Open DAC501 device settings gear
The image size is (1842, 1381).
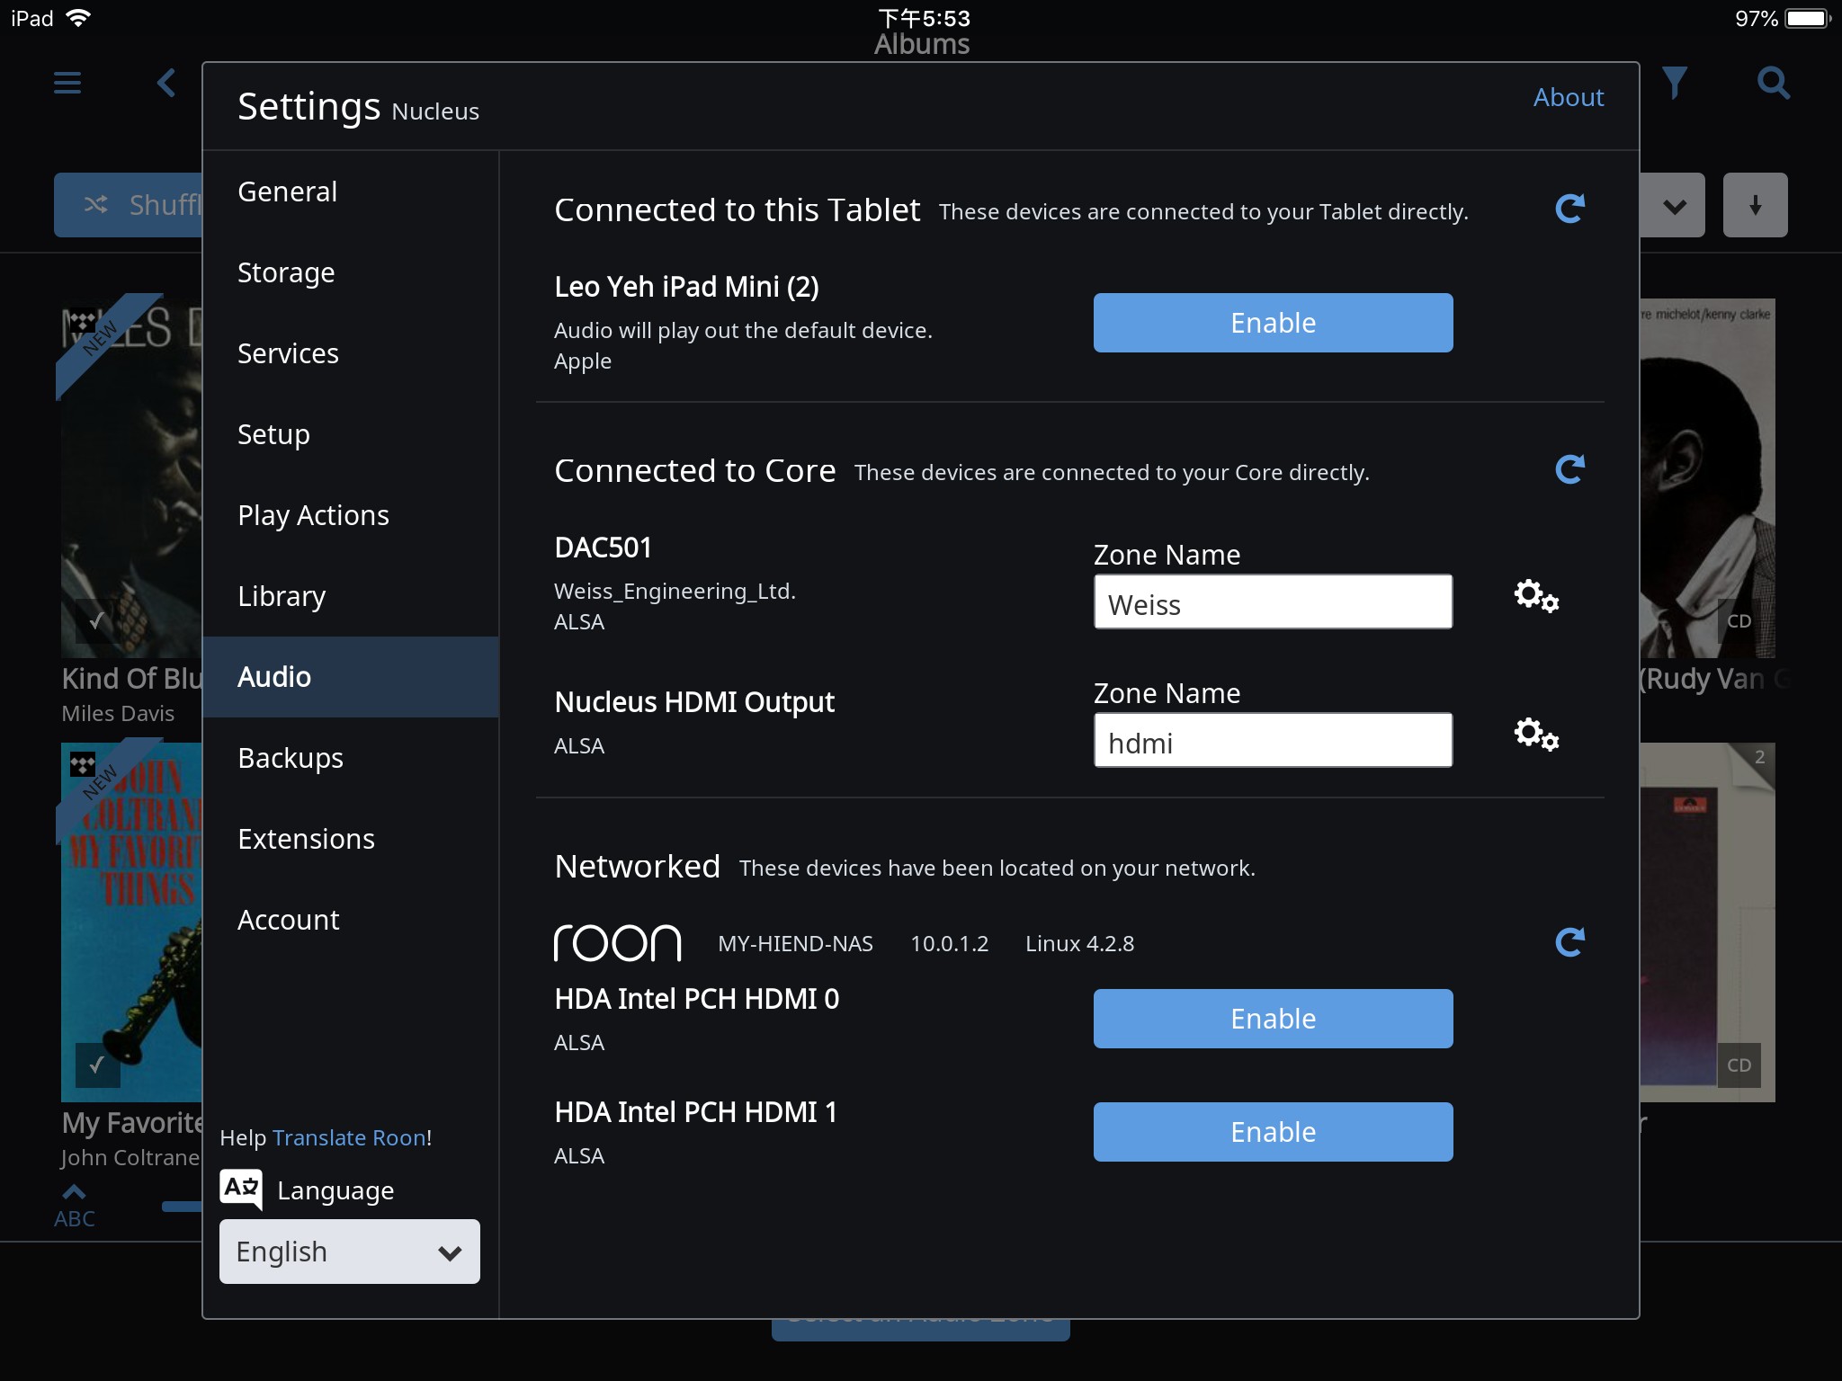1536,596
